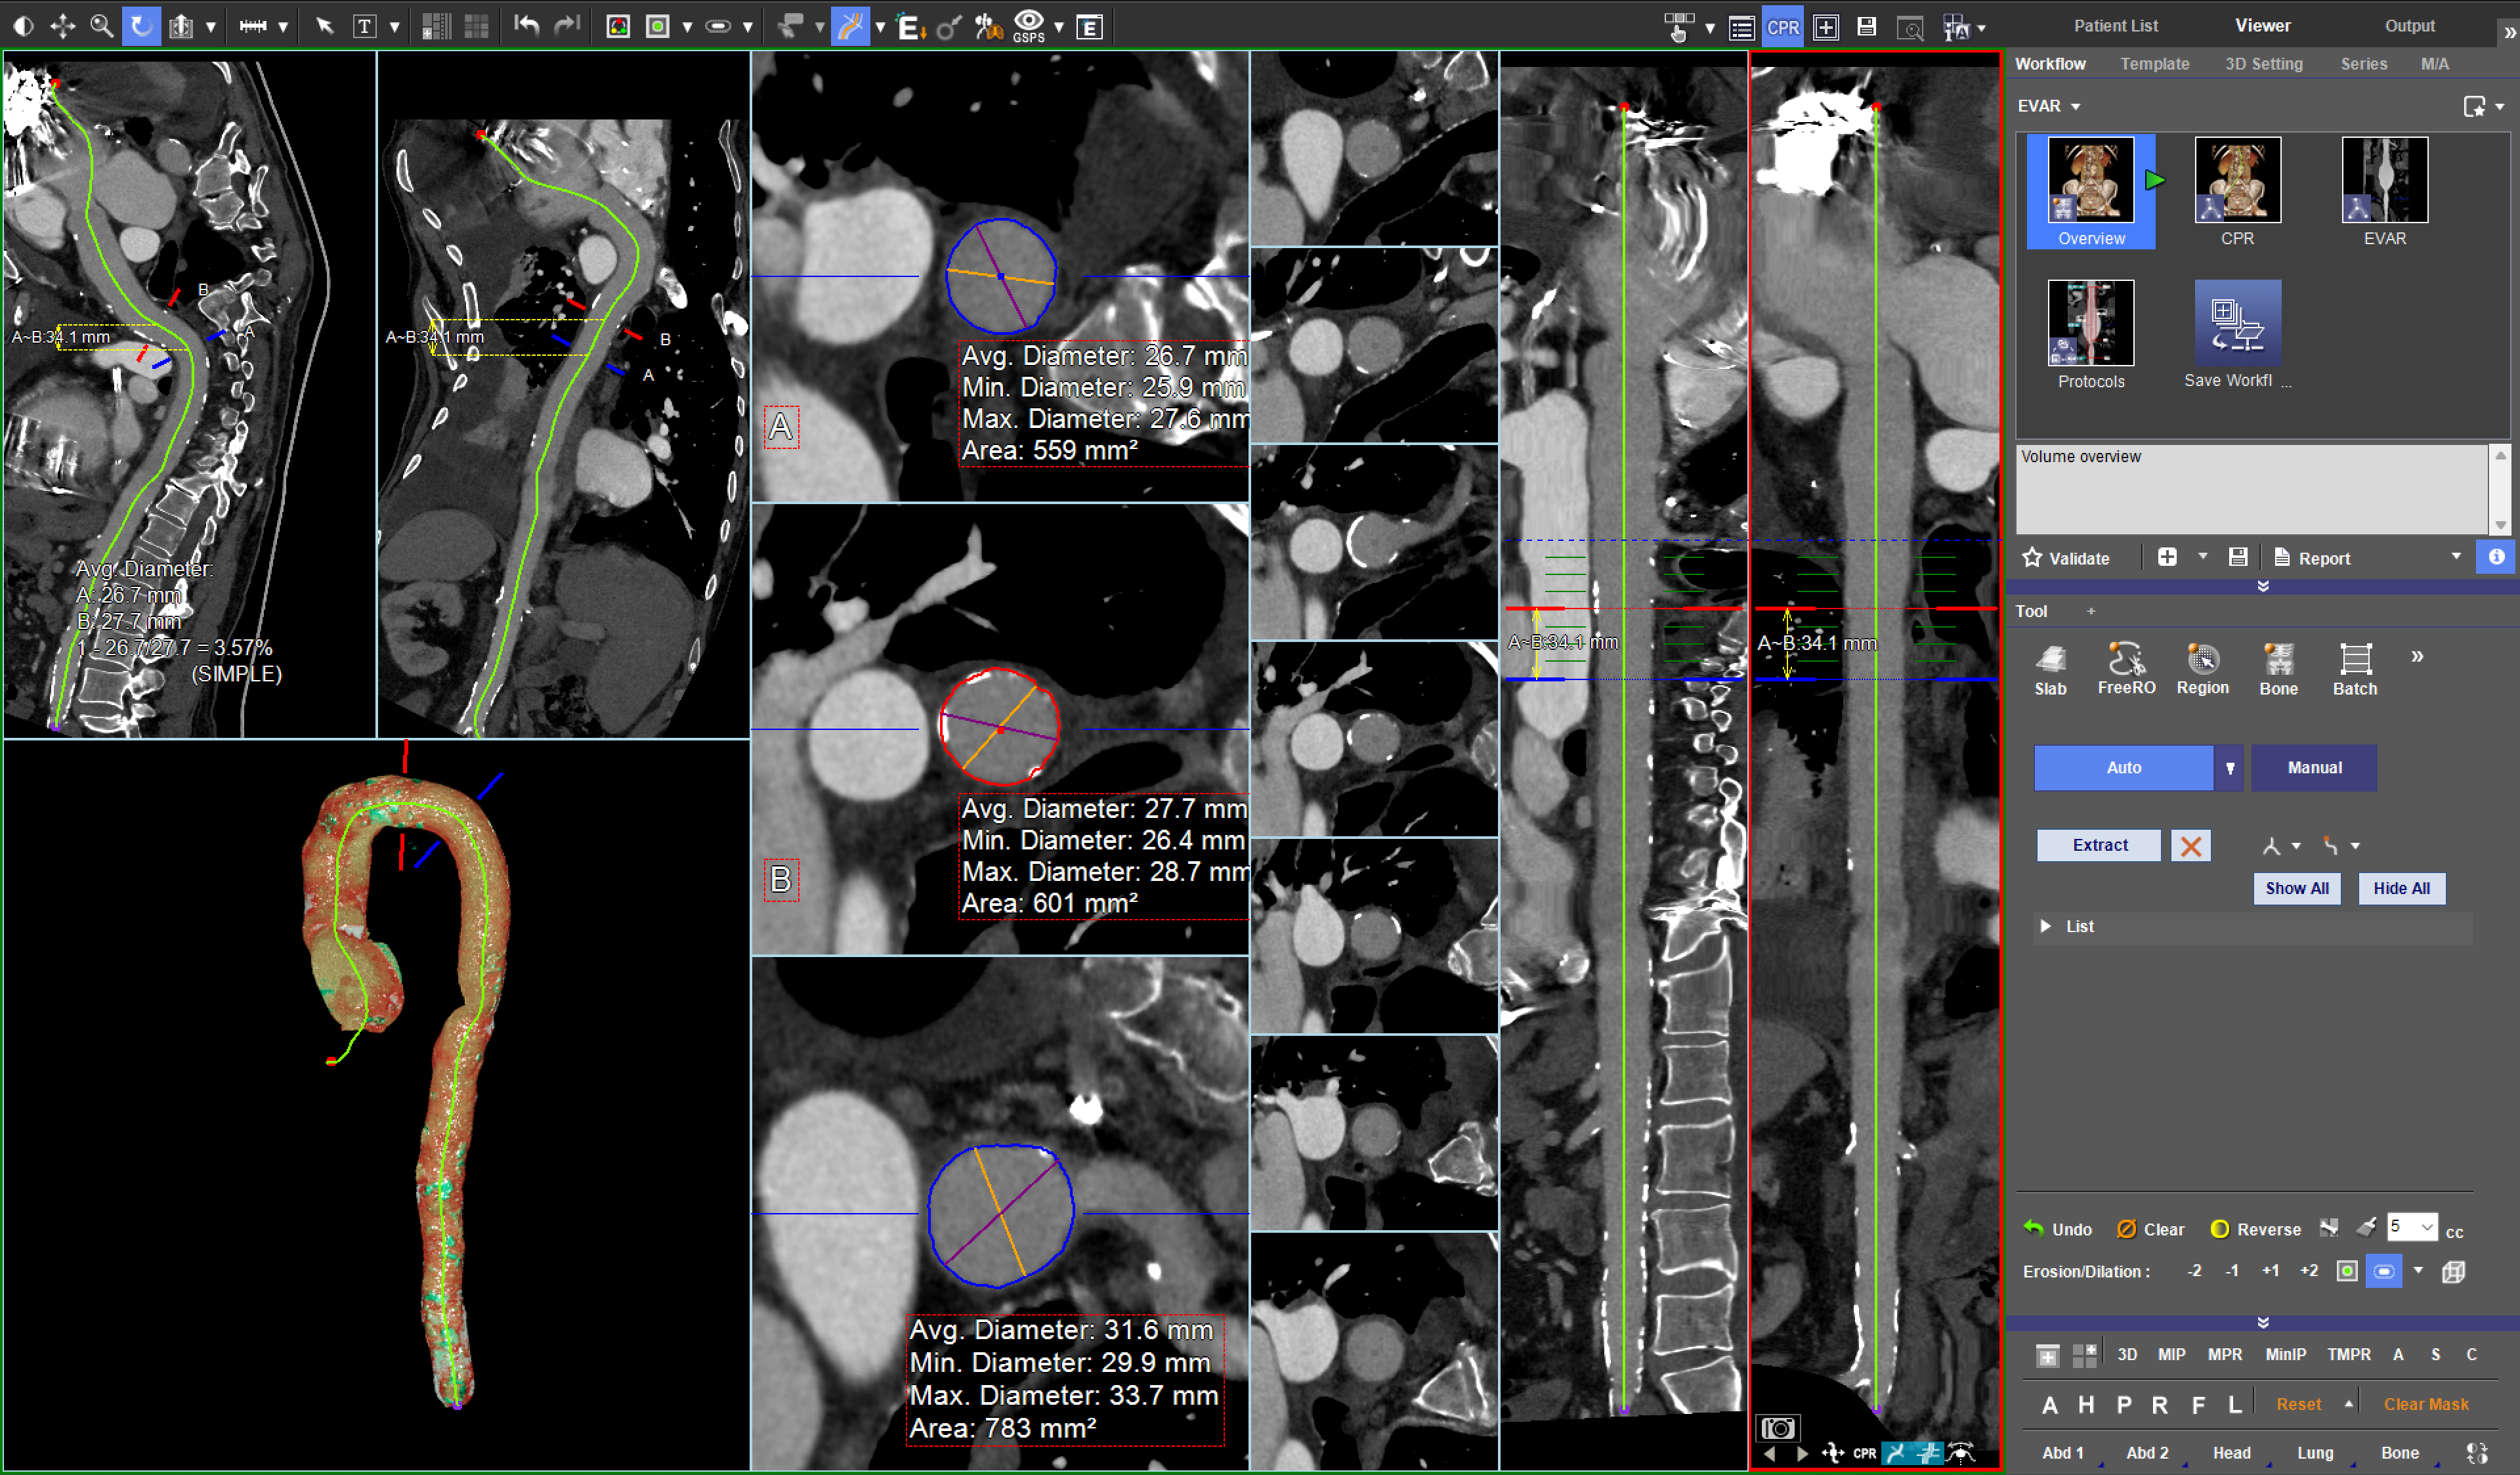Open the GSPS eye icon
Screen dimensions: 2520x1475
pos(1028,24)
